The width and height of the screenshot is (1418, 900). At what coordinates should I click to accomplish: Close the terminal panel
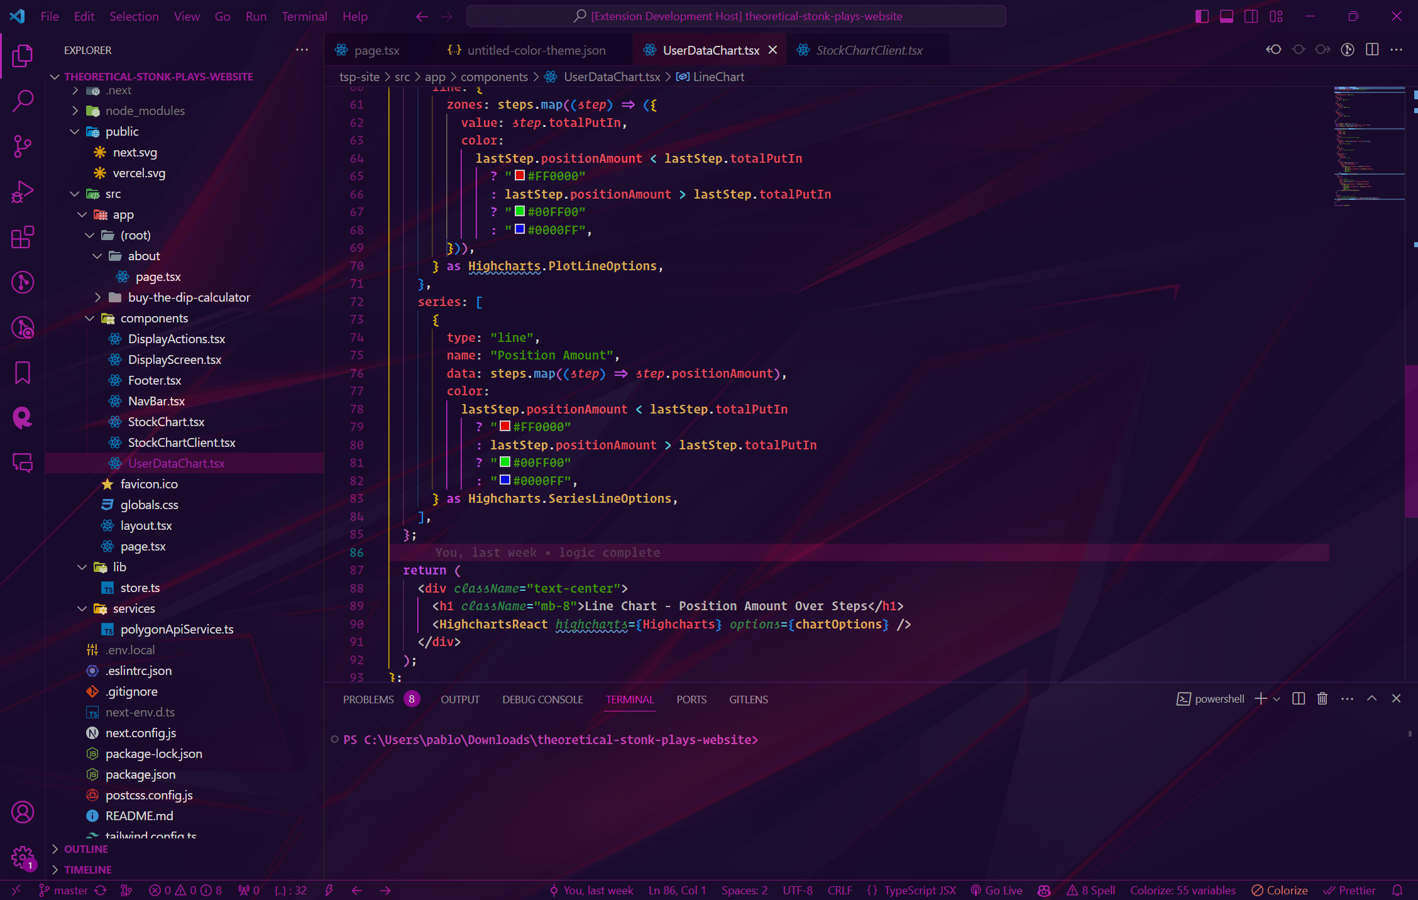point(1397,698)
